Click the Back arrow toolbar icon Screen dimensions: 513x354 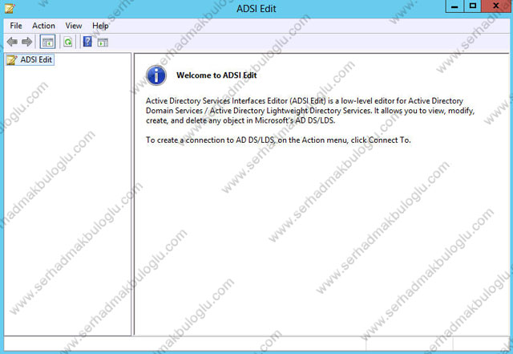(x=12, y=42)
